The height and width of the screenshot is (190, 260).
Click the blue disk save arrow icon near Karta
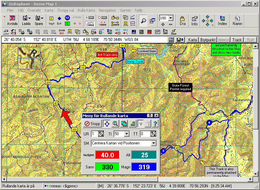point(180,40)
